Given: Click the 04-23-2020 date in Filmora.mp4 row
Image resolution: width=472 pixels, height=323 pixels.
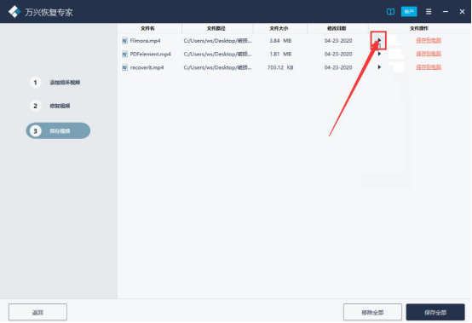Looking at the screenshot, I should (x=338, y=41).
